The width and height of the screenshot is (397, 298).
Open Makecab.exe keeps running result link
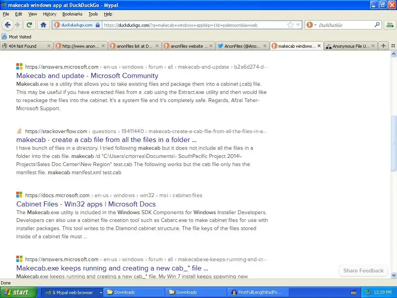click(112, 268)
